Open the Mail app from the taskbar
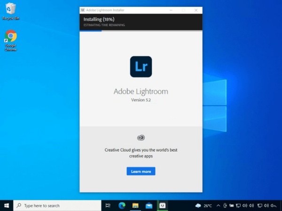Viewport: 282px width, 211px height. (149, 206)
